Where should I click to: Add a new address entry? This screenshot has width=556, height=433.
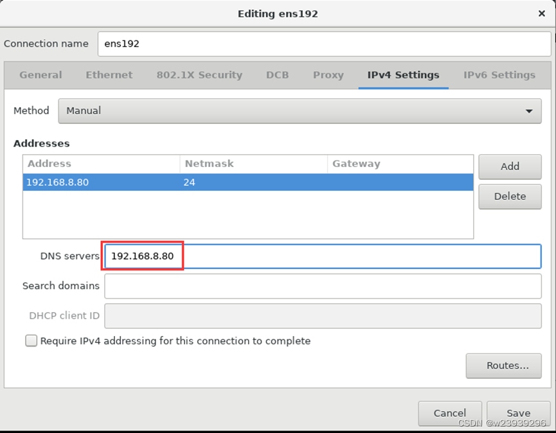pyautogui.click(x=510, y=166)
